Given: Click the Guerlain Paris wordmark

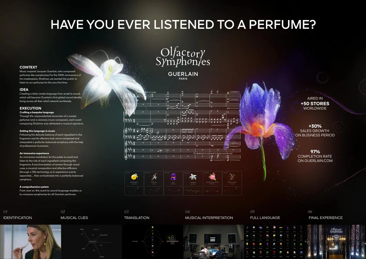Looking at the screenshot, I should pos(183,75).
